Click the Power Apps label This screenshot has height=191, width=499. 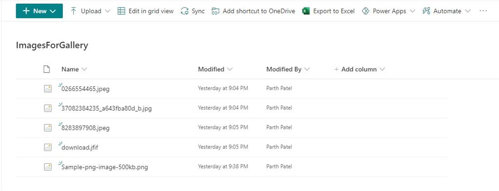(389, 11)
